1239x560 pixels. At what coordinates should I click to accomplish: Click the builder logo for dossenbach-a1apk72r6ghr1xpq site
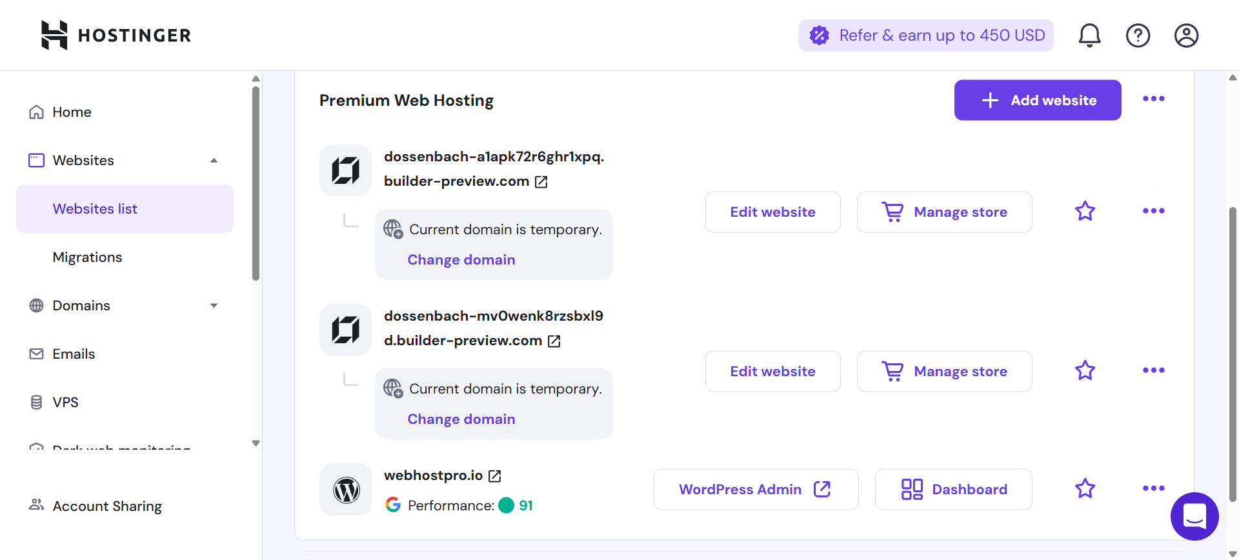click(345, 170)
